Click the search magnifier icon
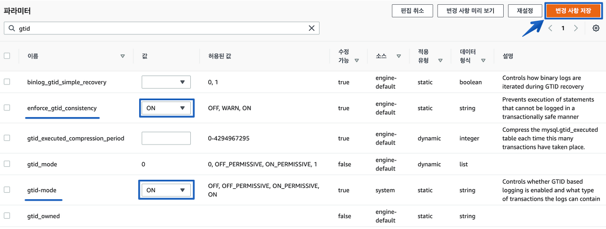 pos(11,28)
